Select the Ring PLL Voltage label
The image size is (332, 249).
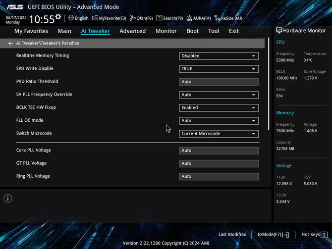coord(33,176)
